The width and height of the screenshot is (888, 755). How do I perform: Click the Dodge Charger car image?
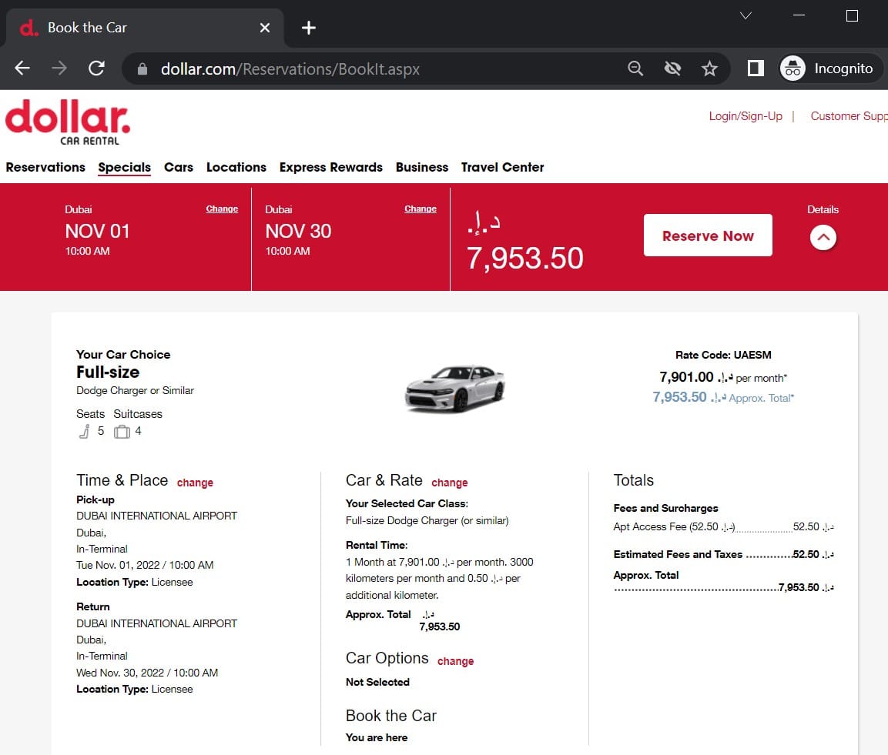pos(454,388)
